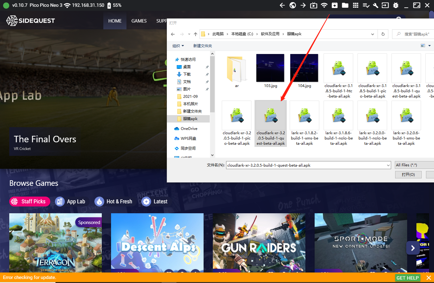Click the bug report icon

point(396,5)
